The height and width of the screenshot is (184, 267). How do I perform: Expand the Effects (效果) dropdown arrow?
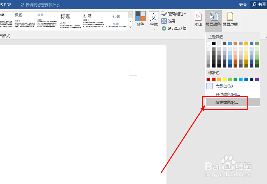[177, 21]
